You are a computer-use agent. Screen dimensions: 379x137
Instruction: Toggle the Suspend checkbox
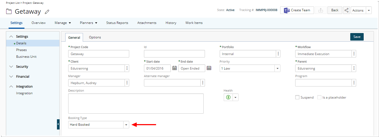(x=297, y=97)
